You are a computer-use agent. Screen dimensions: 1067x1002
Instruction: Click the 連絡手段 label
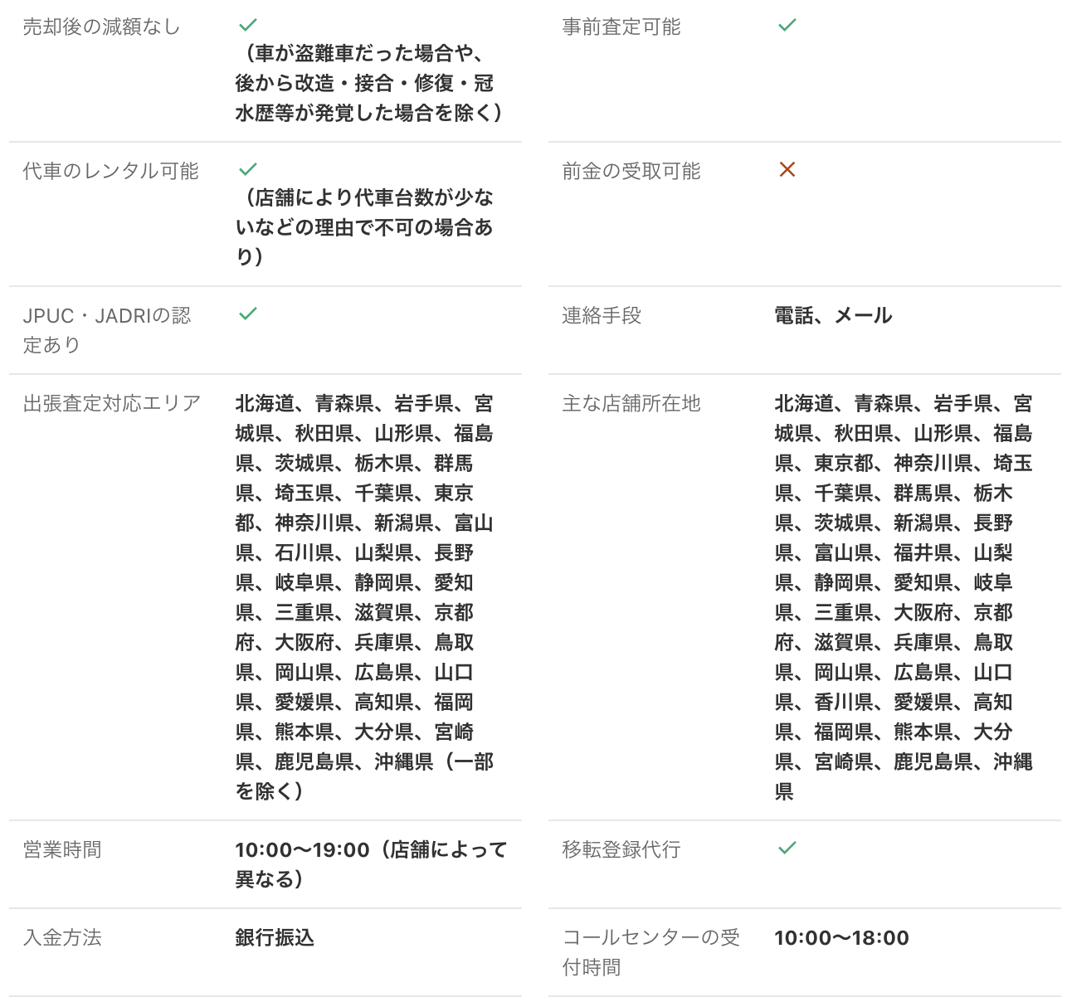pyautogui.click(x=602, y=315)
